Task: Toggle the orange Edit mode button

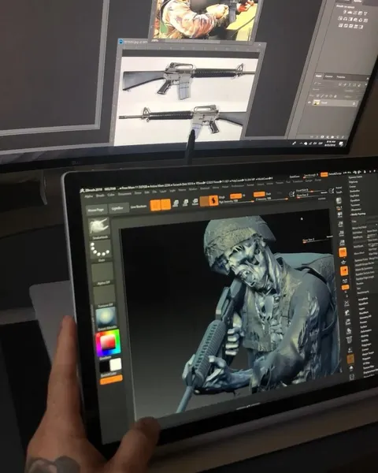Action: tap(155, 206)
